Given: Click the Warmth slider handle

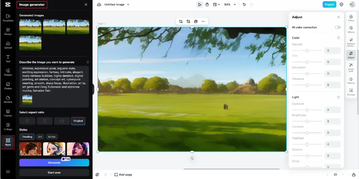Looking at the screenshot, I should [x=307, y=51].
